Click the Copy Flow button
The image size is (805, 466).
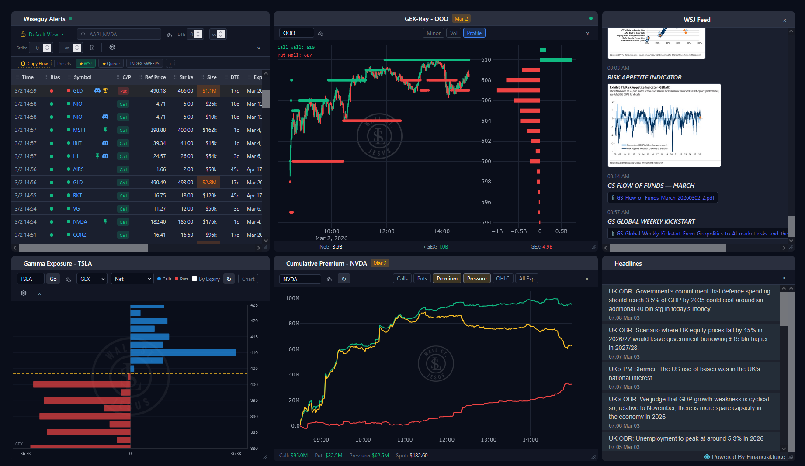pyautogui.click(x=34, y=64)
